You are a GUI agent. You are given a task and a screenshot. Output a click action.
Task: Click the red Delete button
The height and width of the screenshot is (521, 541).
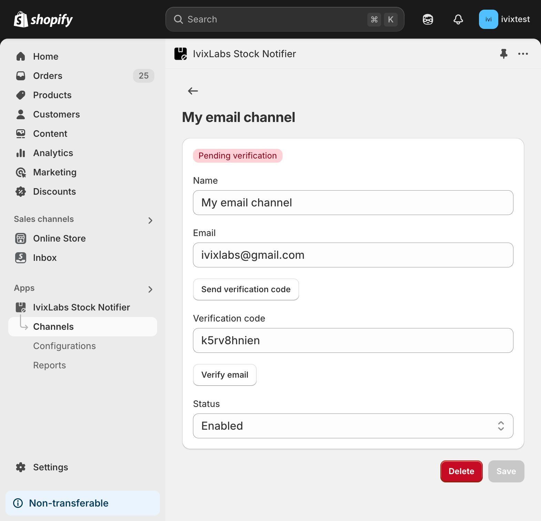coord(461,471)
